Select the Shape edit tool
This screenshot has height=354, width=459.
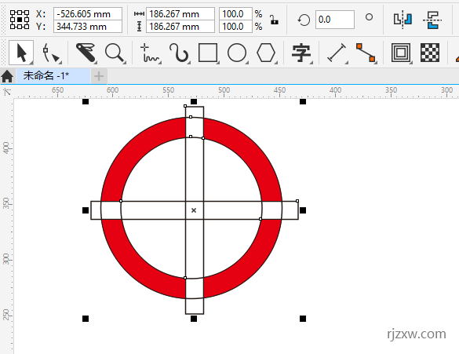50,53
